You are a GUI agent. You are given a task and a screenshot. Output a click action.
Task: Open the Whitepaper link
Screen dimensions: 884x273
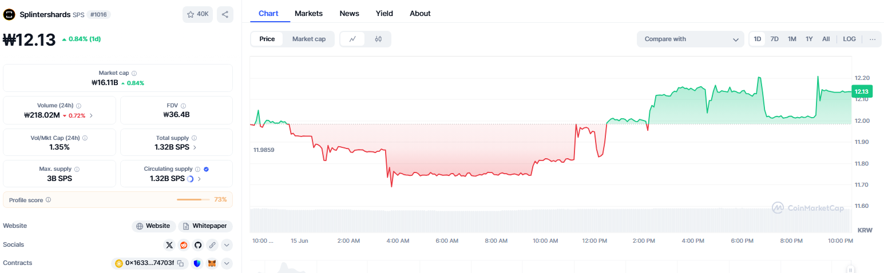205,226
